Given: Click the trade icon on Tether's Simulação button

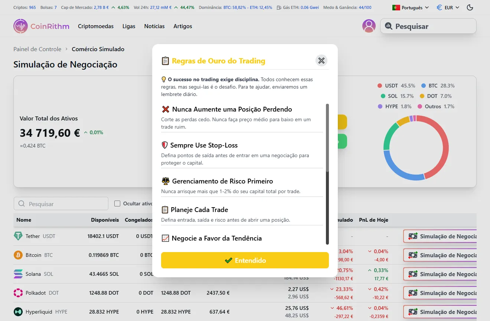Looking at the screenshot, I should click(x=412, y=236).
